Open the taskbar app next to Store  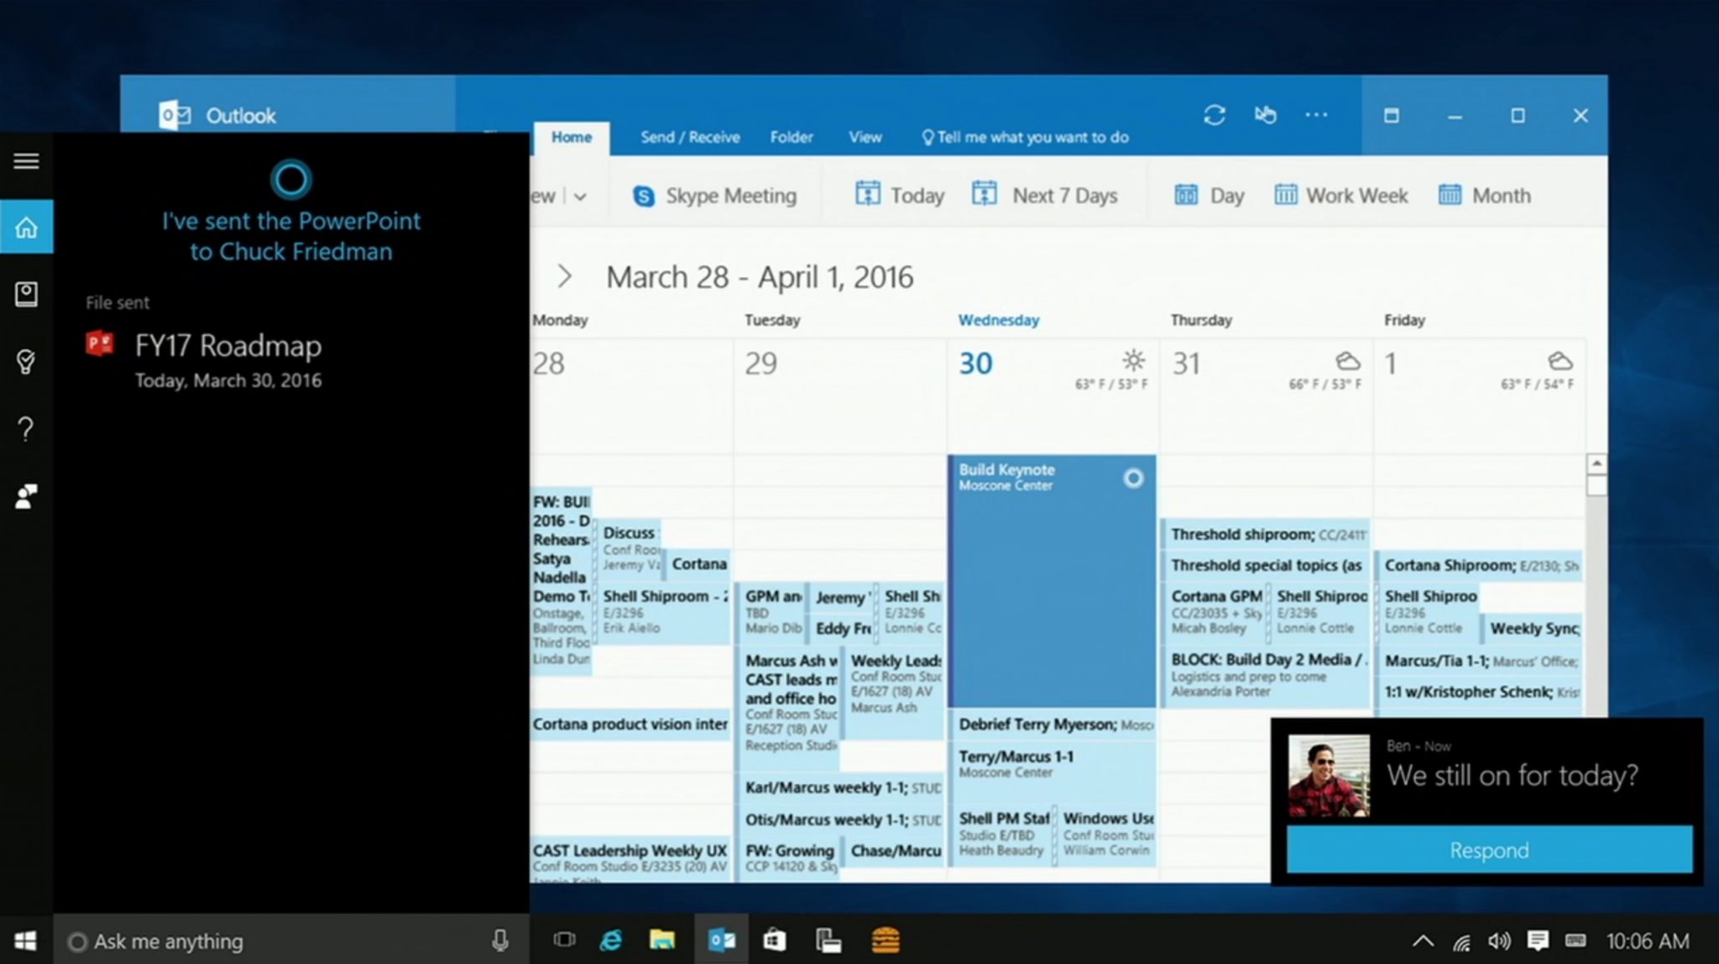point(828,940)
